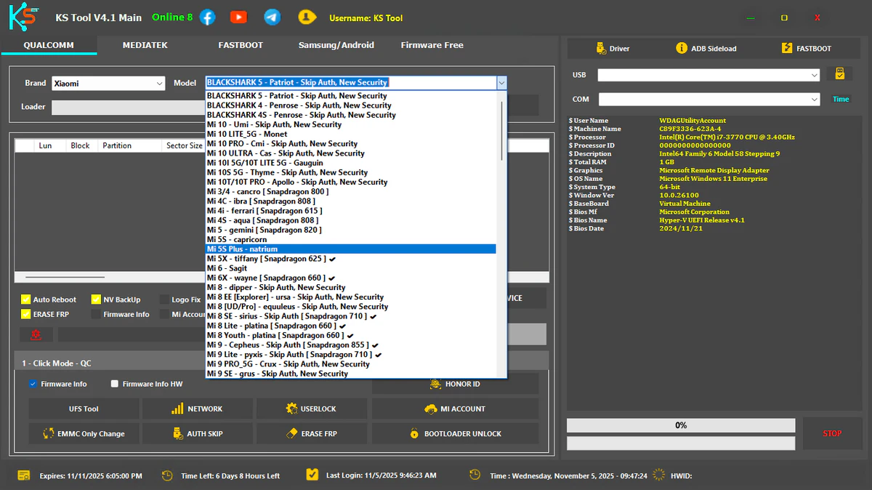This screenshot has height=490, width=872.
Task: Click the yellow USB device icon button
Action: 839,74
